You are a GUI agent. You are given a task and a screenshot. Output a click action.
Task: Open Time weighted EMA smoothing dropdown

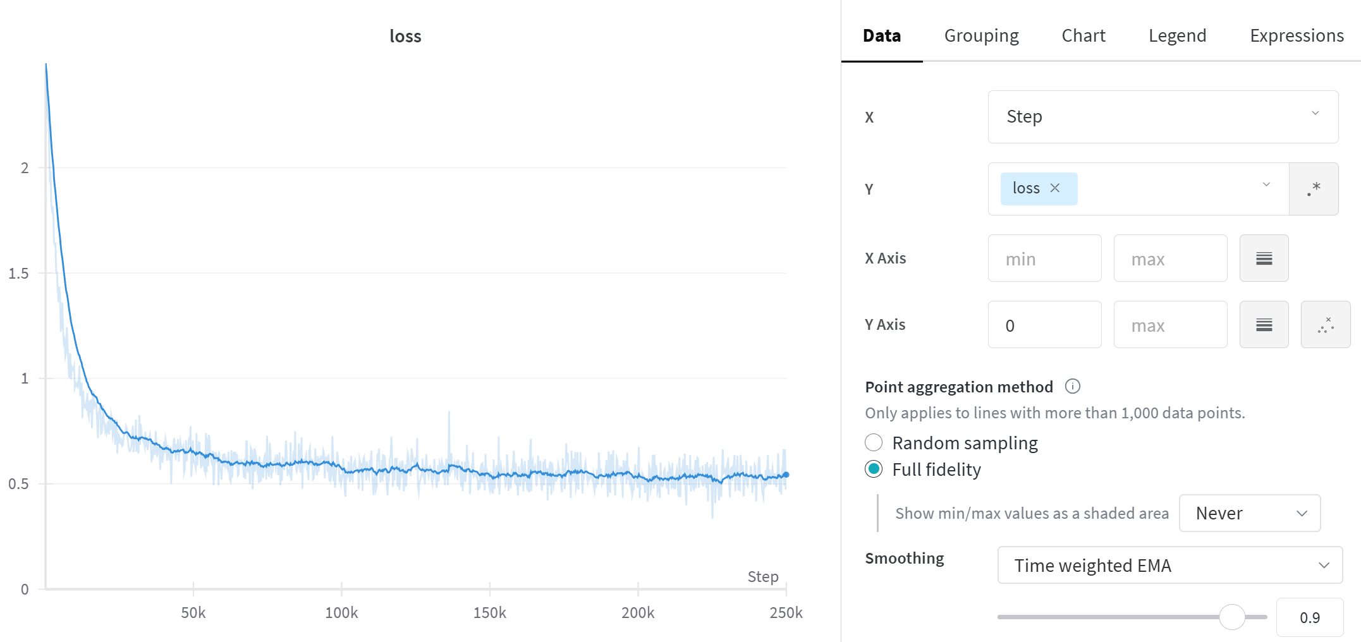[1169, 565]
